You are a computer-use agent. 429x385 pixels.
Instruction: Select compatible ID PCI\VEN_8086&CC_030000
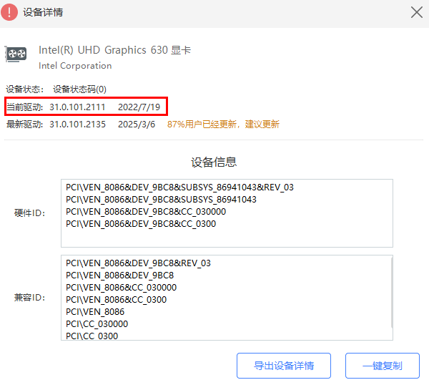click(122, 288)
